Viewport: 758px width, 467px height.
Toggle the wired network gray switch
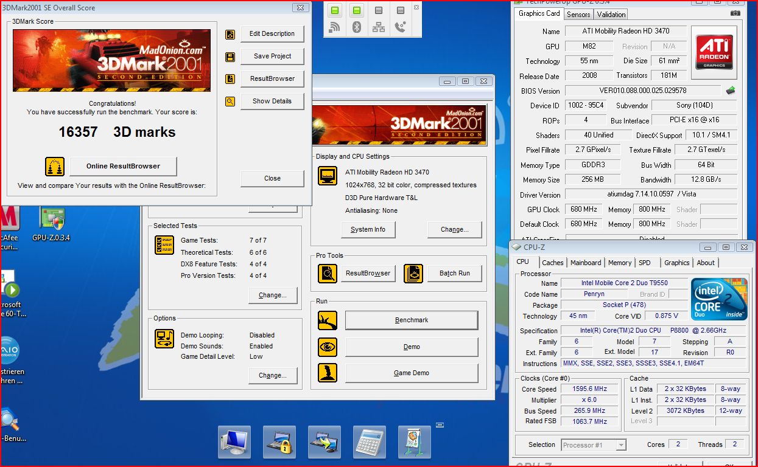379,10
